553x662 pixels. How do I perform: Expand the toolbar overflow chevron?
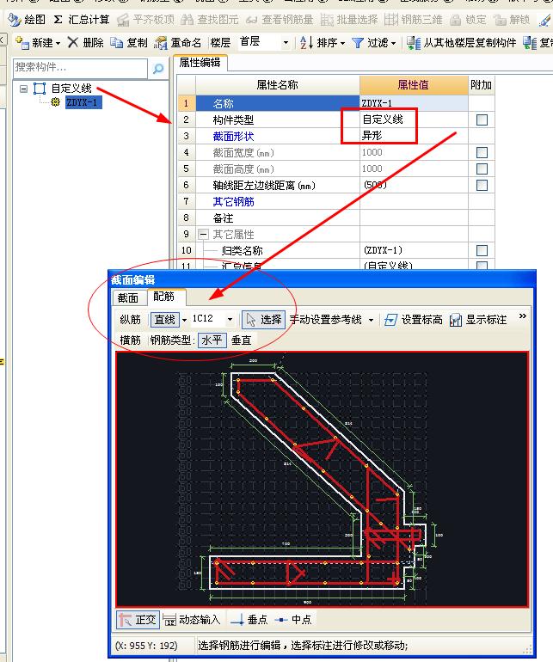pyautogui.click(x=523, y=316)
